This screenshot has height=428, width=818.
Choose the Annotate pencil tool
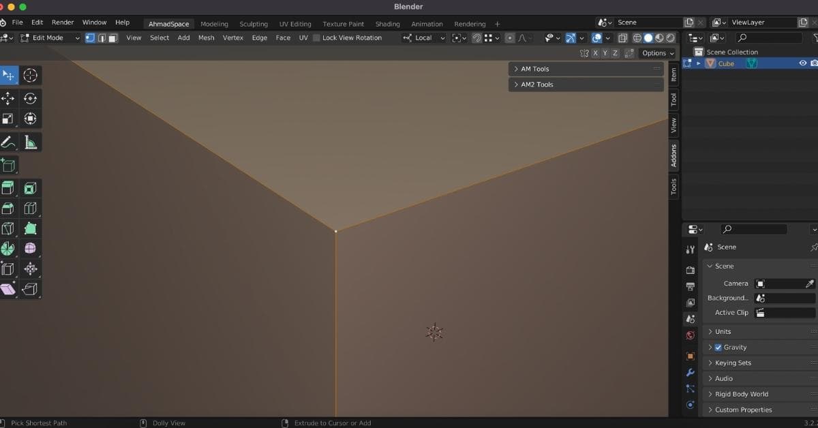(x=8, y=142)
